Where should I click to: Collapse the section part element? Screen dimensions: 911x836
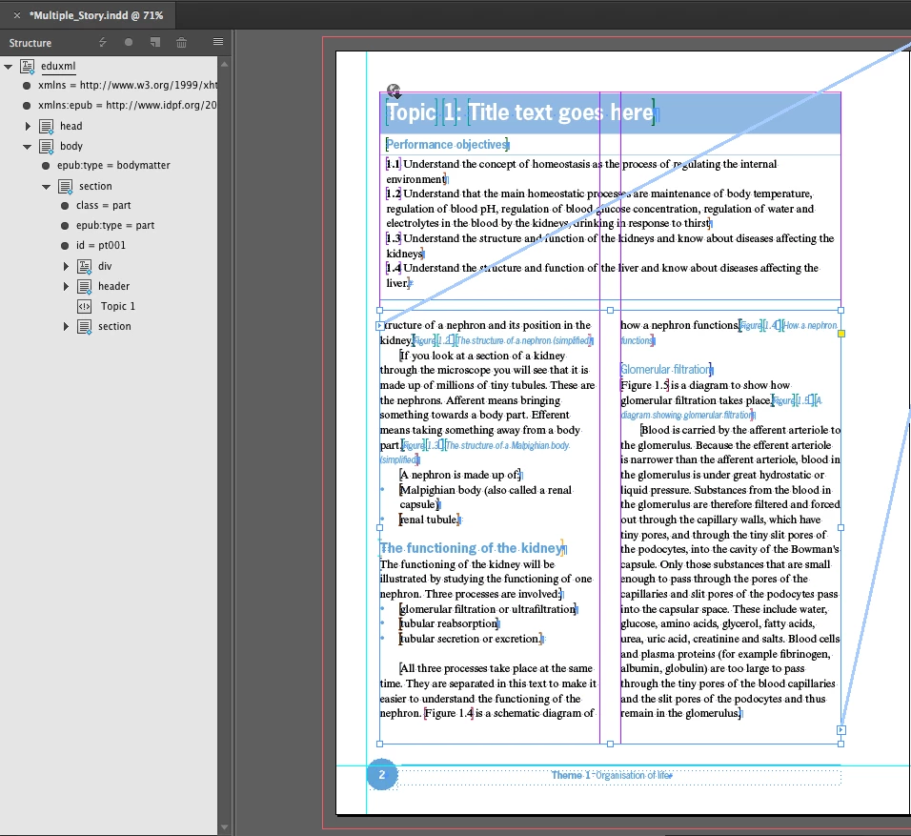click(47, 186)
